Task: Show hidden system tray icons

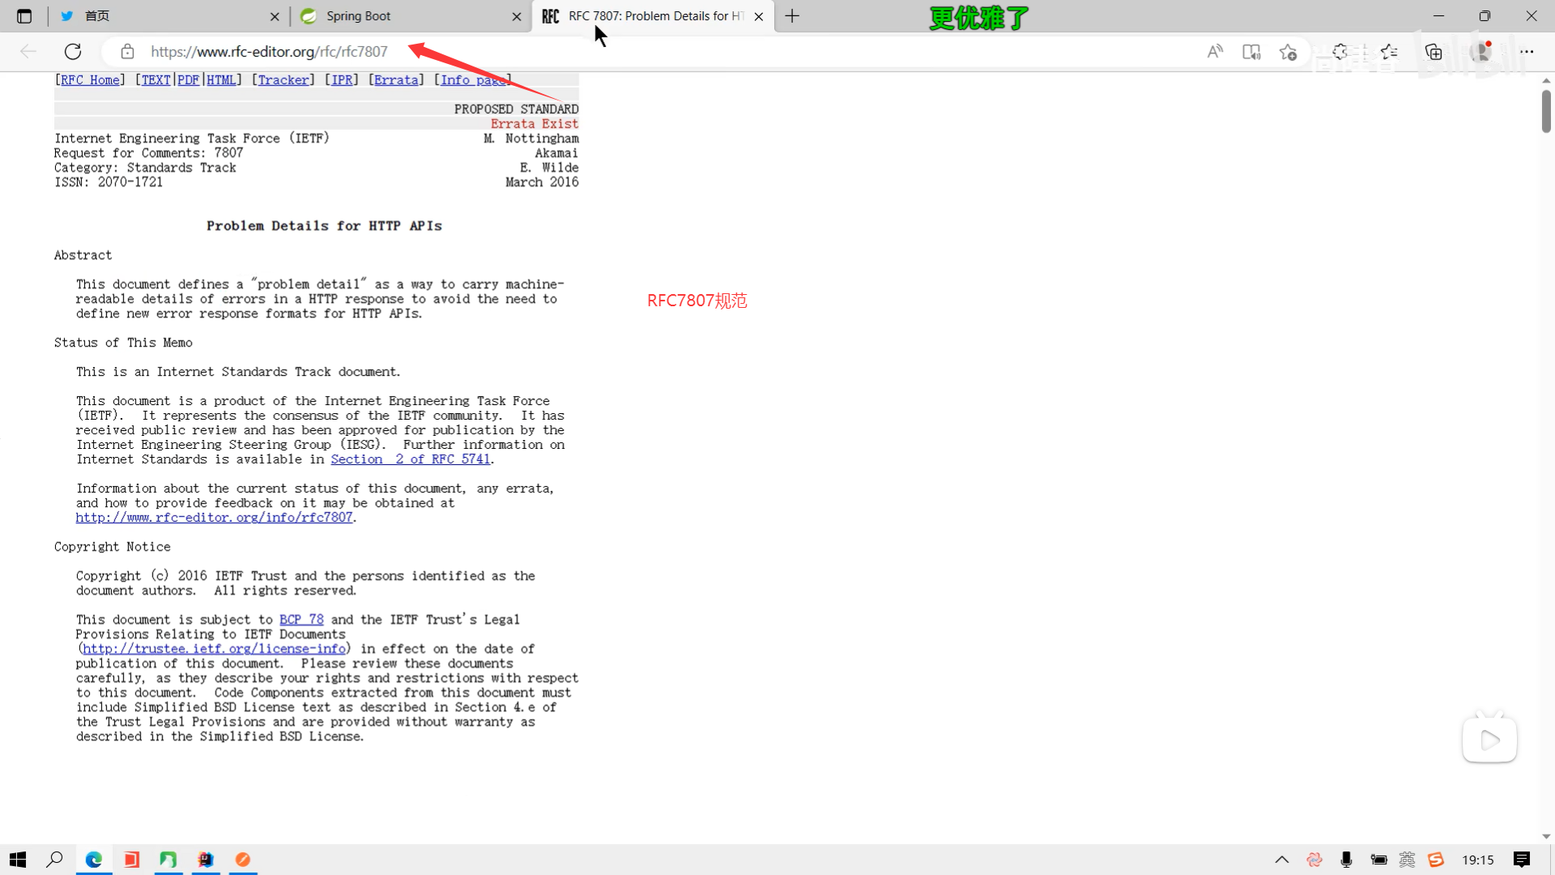Action: (1281, 860)
